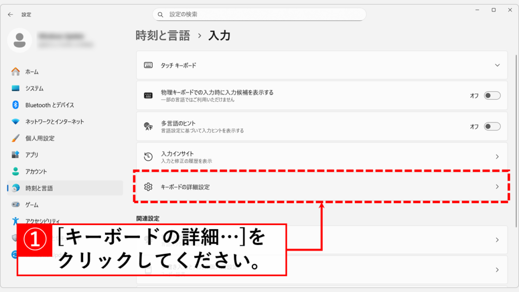Open System settings via monitor icon

pyautogui.click(x=15, y=88)
